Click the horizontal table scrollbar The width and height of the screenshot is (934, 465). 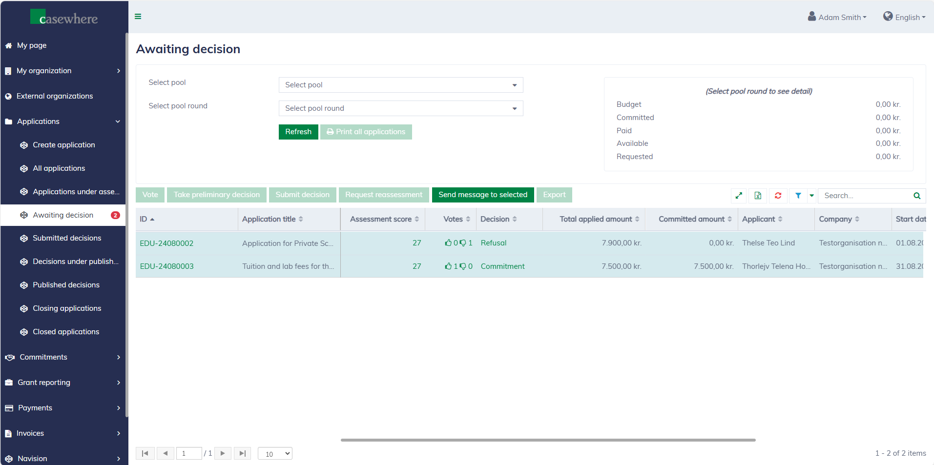548,440
